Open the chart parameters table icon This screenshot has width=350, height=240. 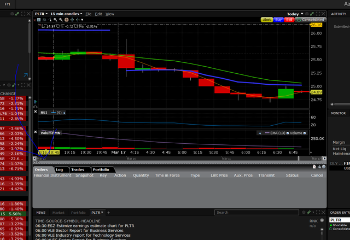click(x=39, y=20)
